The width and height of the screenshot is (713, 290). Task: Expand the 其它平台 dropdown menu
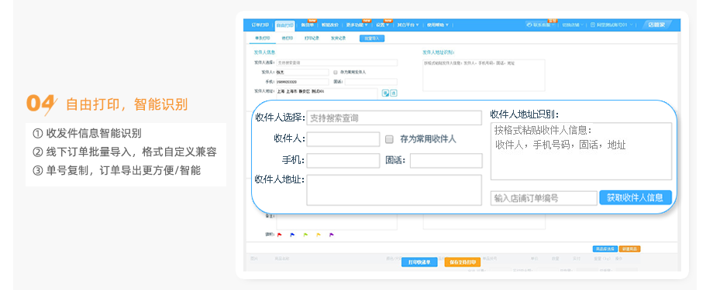(408, 25)
